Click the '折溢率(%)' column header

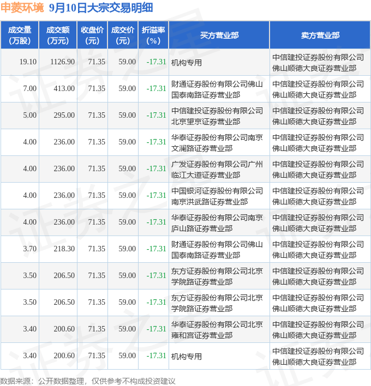[153, 35]
